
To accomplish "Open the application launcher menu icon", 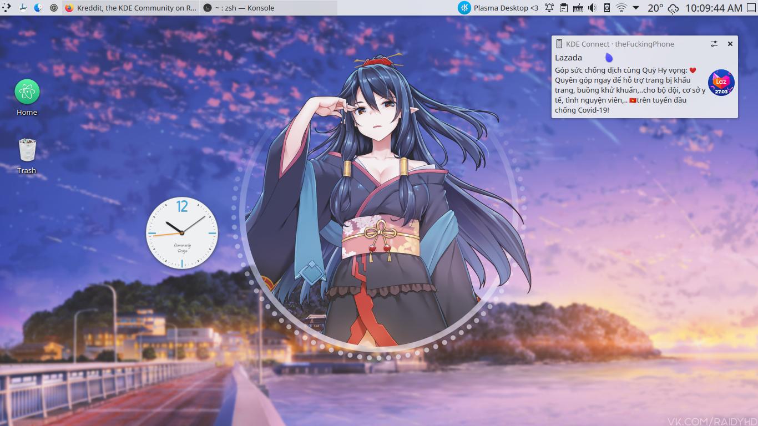I will 7,8.
